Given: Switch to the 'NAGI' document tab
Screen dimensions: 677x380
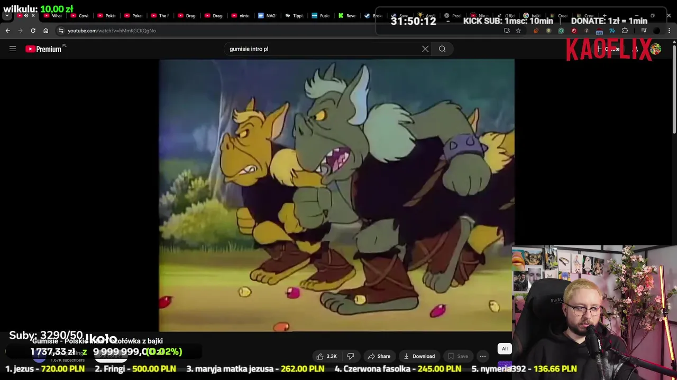Looking at the screenshot, I should 268,16.
